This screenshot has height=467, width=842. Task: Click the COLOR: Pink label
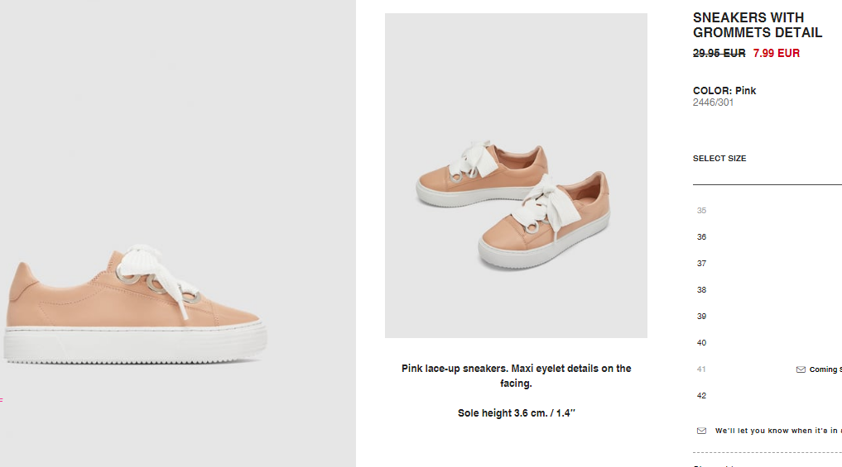tap(724, 91)
